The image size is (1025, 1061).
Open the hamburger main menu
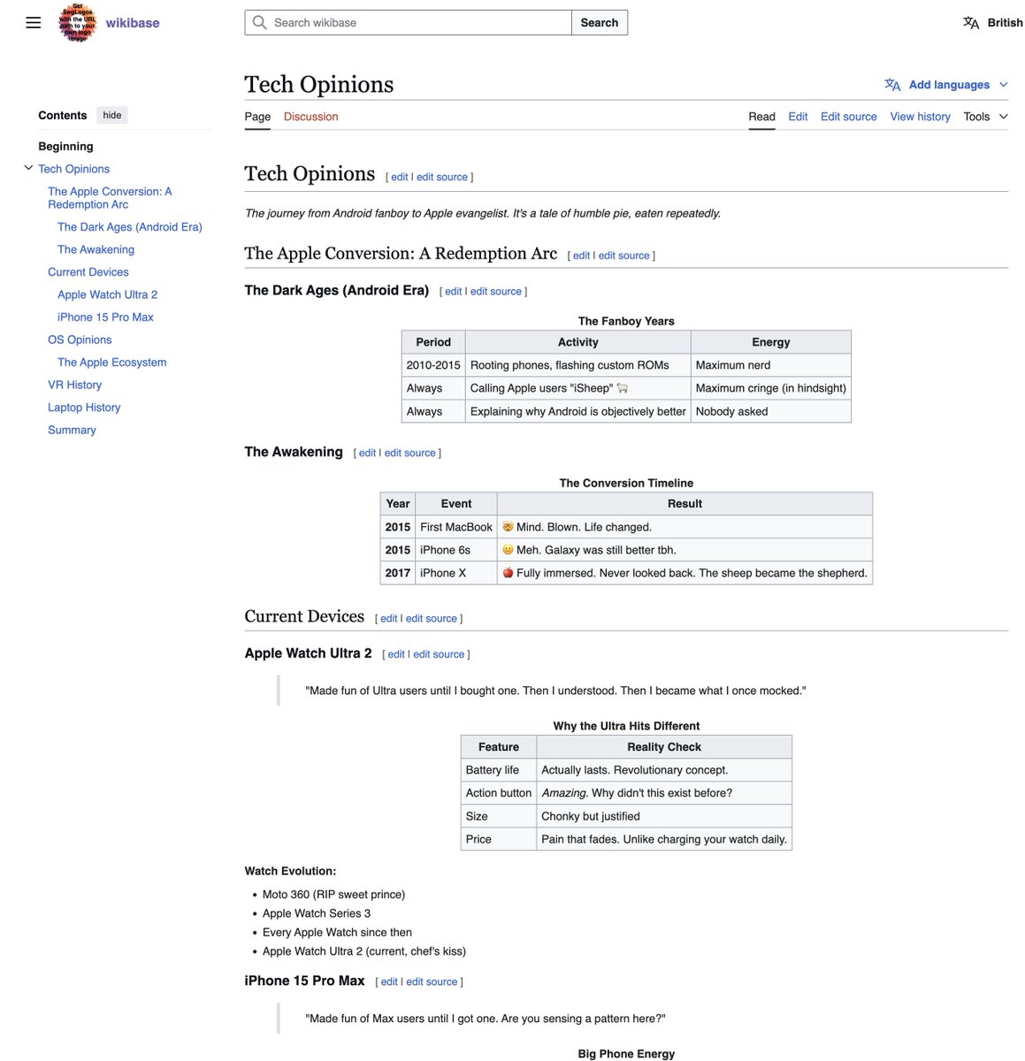point(34,23)
